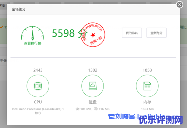Close the 宝塔跑分 dialog
187x128 pixels.
(x=179, y=5)
